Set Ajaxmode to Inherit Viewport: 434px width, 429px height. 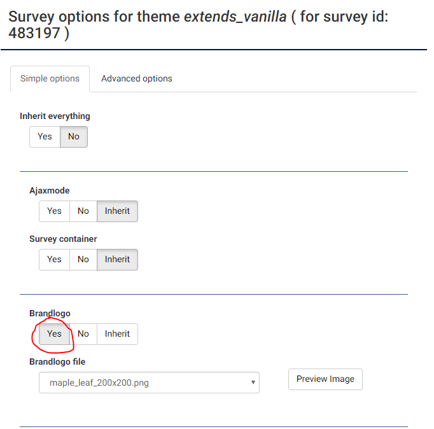tap(117, 211)
